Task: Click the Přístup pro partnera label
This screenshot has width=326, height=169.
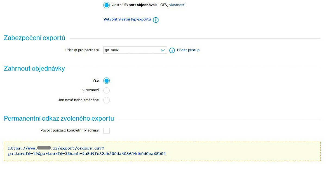Action: pos(82,50)
